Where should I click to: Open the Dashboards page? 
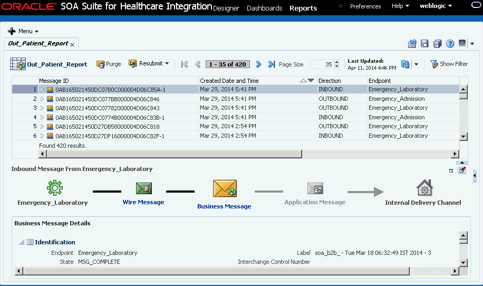click(264, 8)
